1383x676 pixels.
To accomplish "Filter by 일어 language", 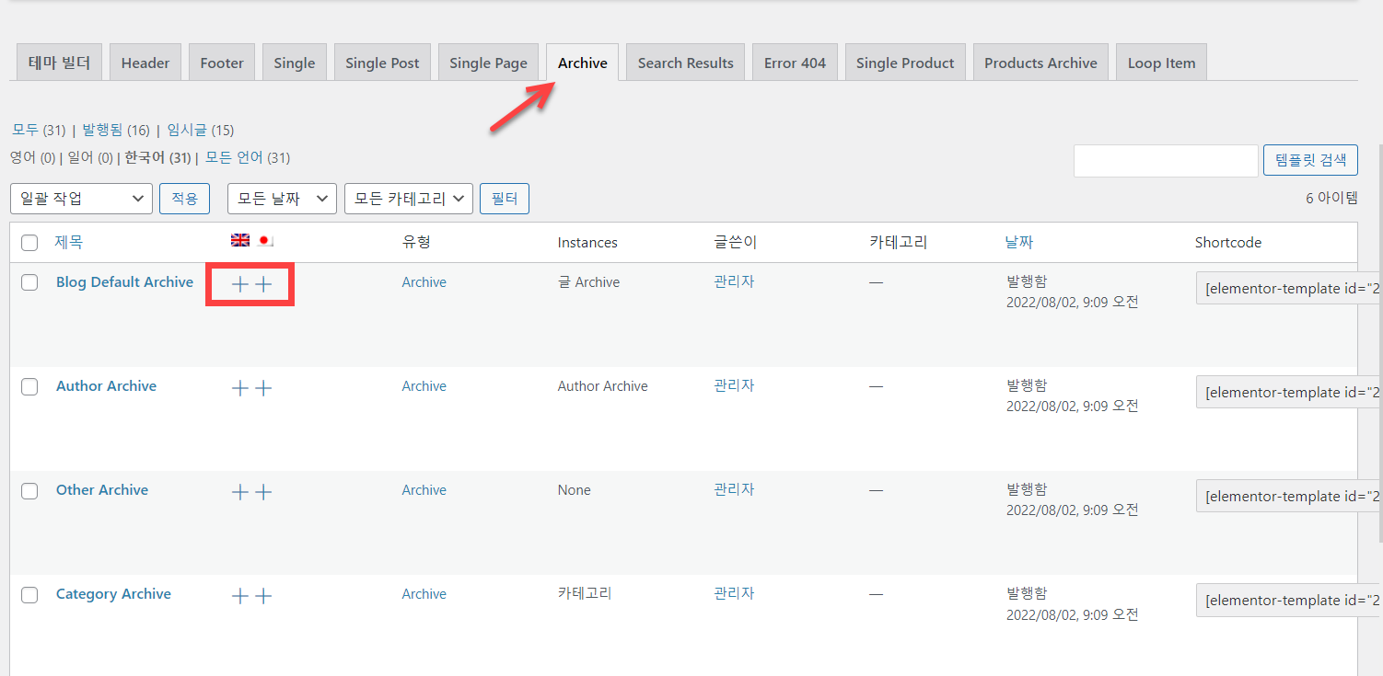I will [x=90, y=157].
